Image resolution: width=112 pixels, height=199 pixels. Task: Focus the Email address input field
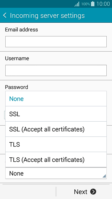click(x=56, y=42)
